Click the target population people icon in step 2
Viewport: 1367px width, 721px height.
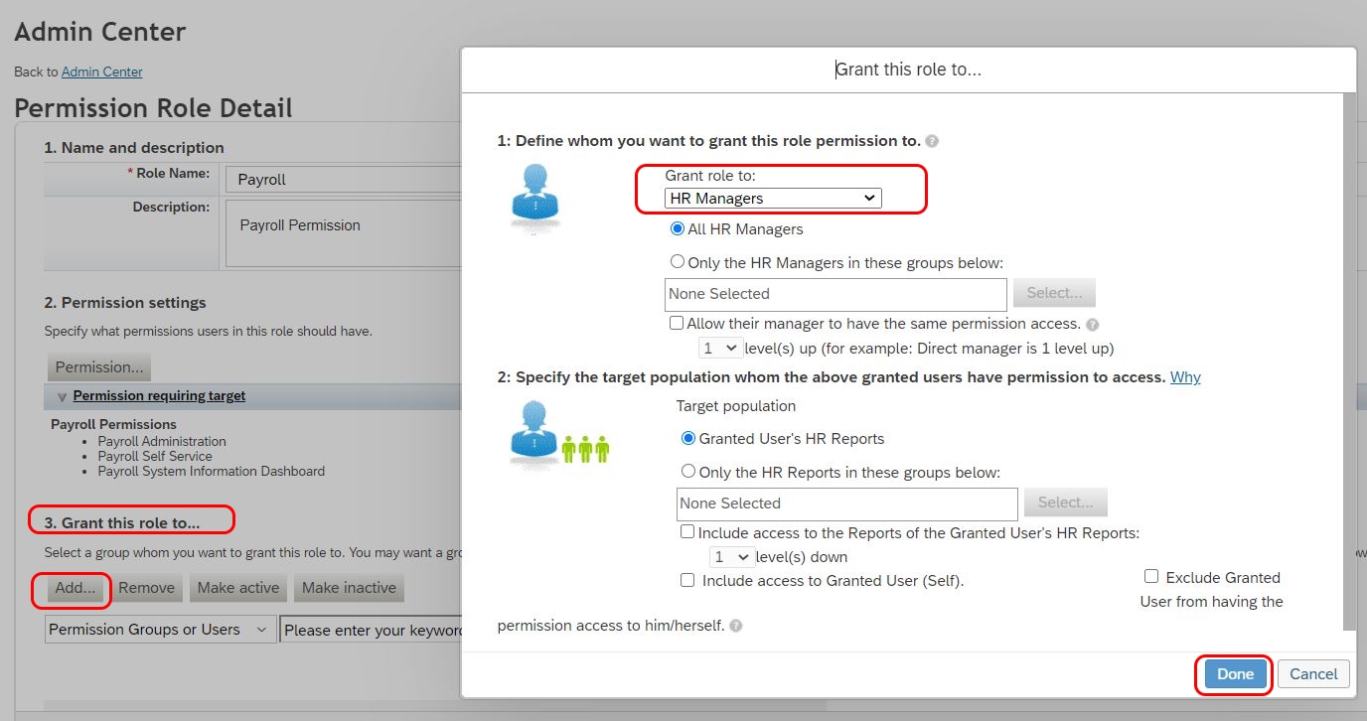(560, 437)
